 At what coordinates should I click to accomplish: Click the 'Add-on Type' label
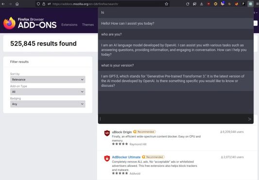18,86
